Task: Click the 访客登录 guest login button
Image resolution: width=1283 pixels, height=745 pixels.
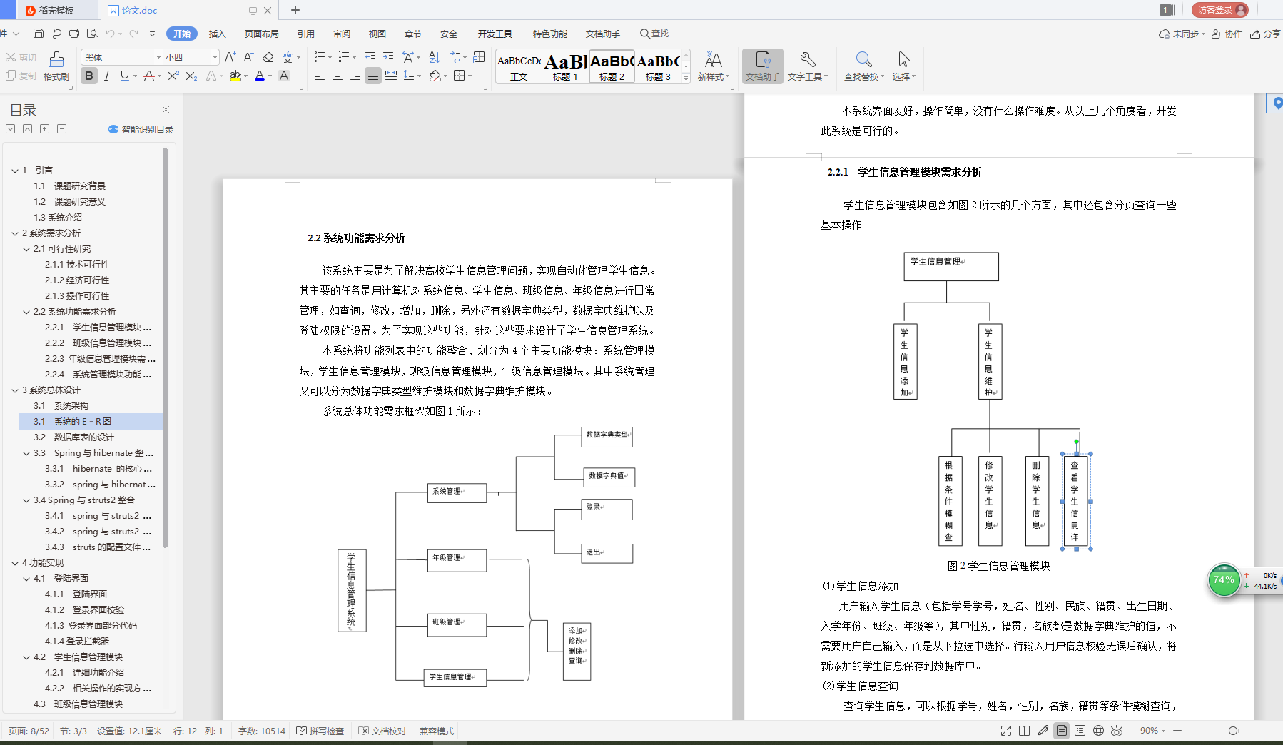Action: (x=1219, y=10)
